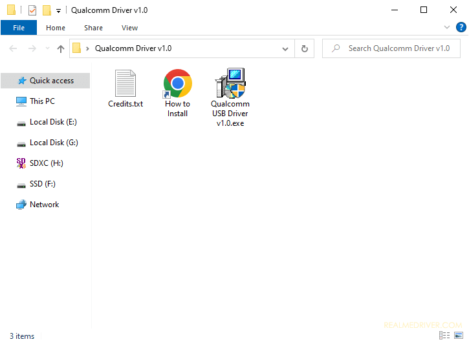The image size is (469, 344).
Task: Expand the ribbon with chevron
Action: point(447,27)
